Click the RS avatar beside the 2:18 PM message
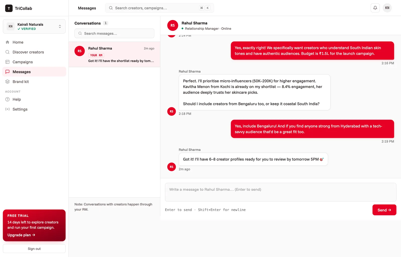The height and width of the screenshot is (257, 401). (x=171, y=111)
